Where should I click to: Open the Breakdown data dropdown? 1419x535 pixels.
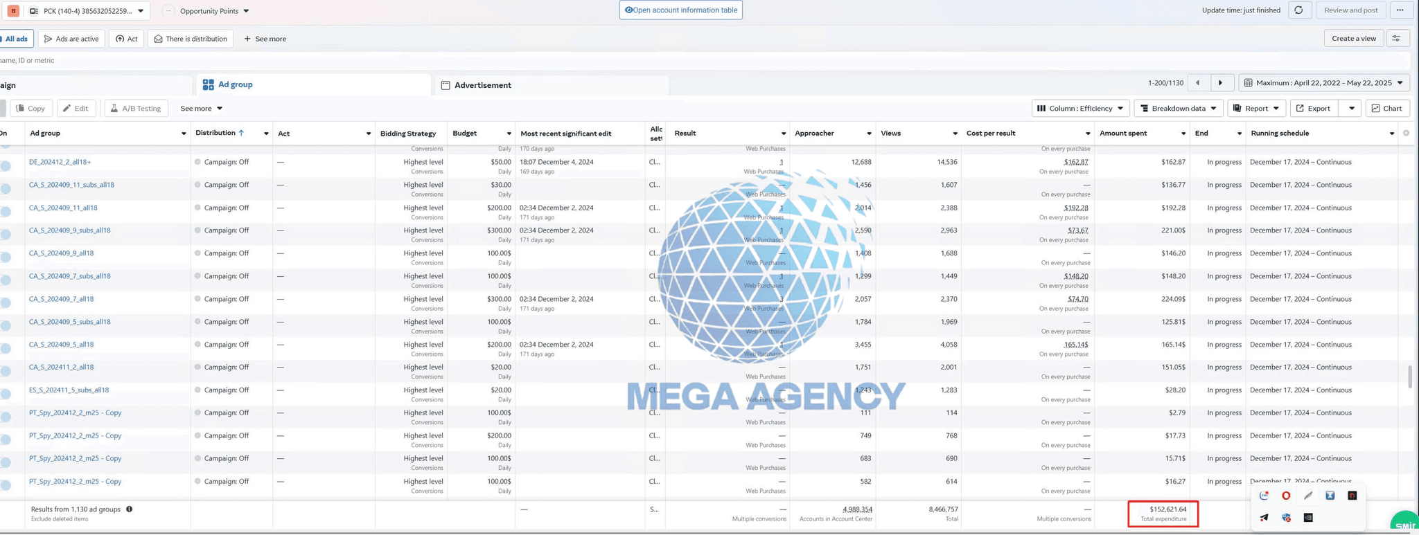1178,109
